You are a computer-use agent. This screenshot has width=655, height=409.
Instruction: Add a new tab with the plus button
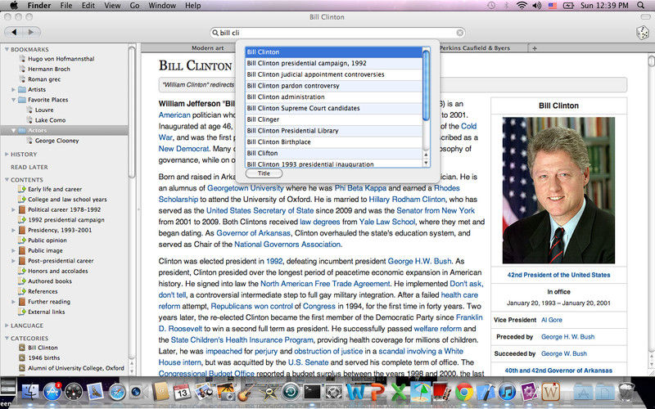(535, 48)
